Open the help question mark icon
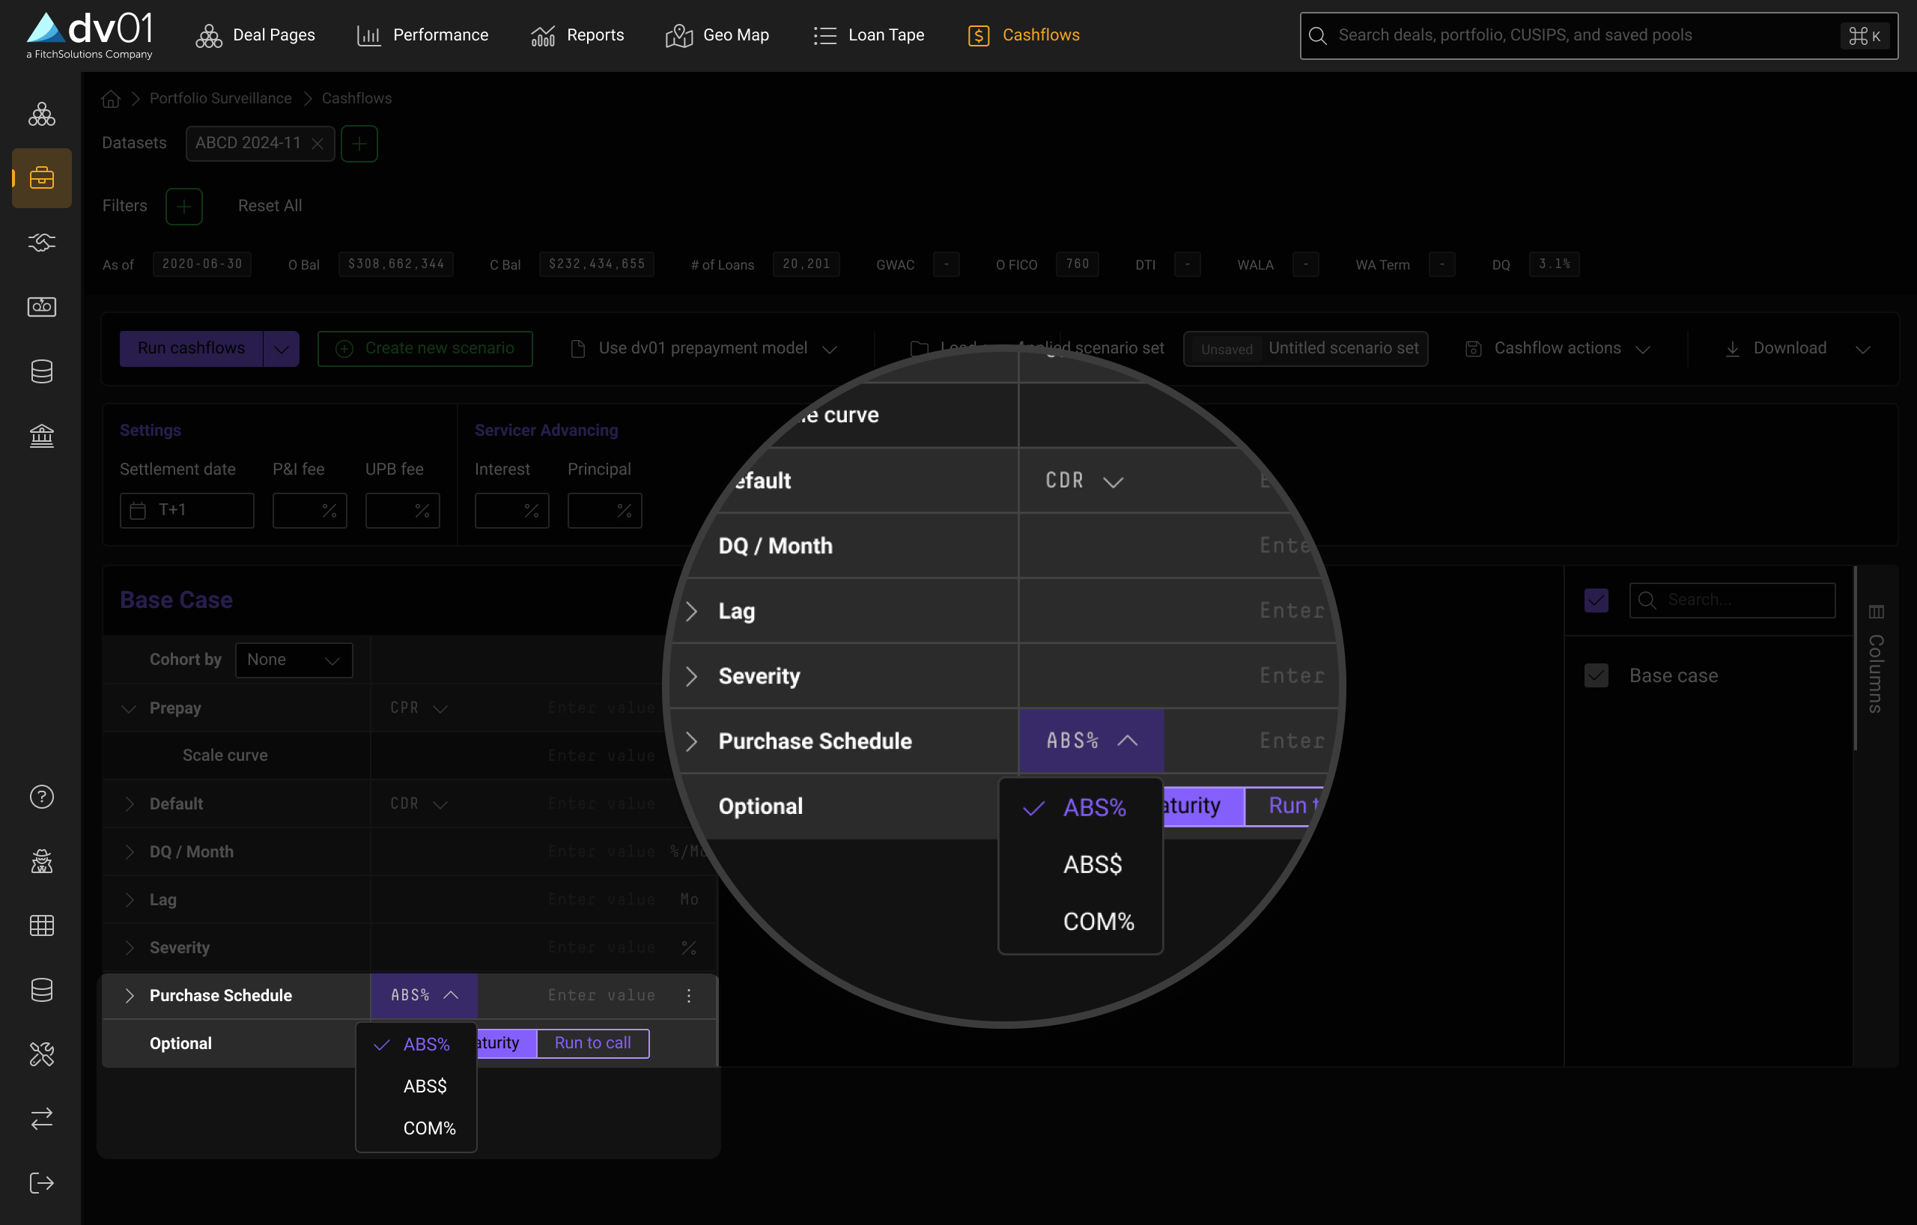The height and width of the screenshot is (1225, 1917). 41,797
